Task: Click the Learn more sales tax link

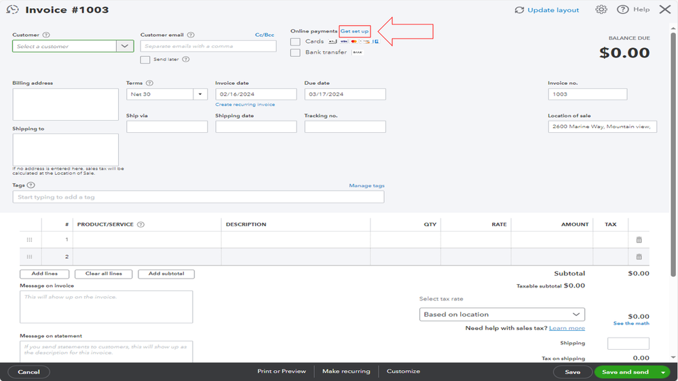Action: pyautogui.click(x=567, y=328)
